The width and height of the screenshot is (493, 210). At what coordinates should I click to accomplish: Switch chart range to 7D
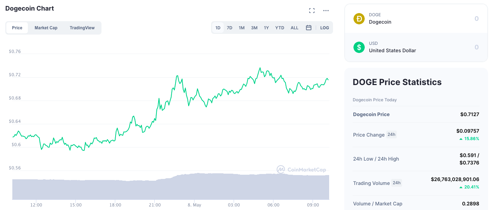(229, 28)
